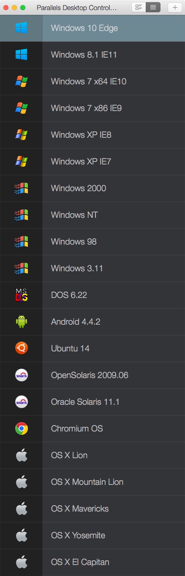Select the "OpenSolaris 2009.06" text
The width and height of the screenshot is (185, 576).
(x=90, y=375)
